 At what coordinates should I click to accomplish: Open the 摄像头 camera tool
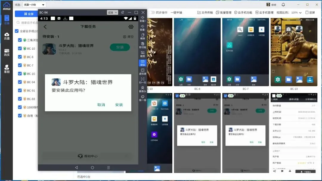[x=143, y=89]
